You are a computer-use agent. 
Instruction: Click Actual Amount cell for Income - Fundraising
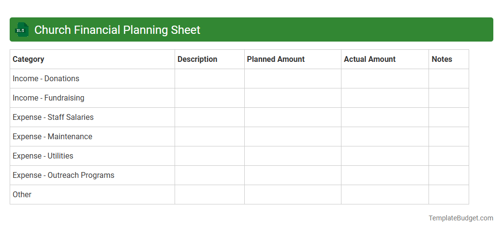click(x=385, y=98)
